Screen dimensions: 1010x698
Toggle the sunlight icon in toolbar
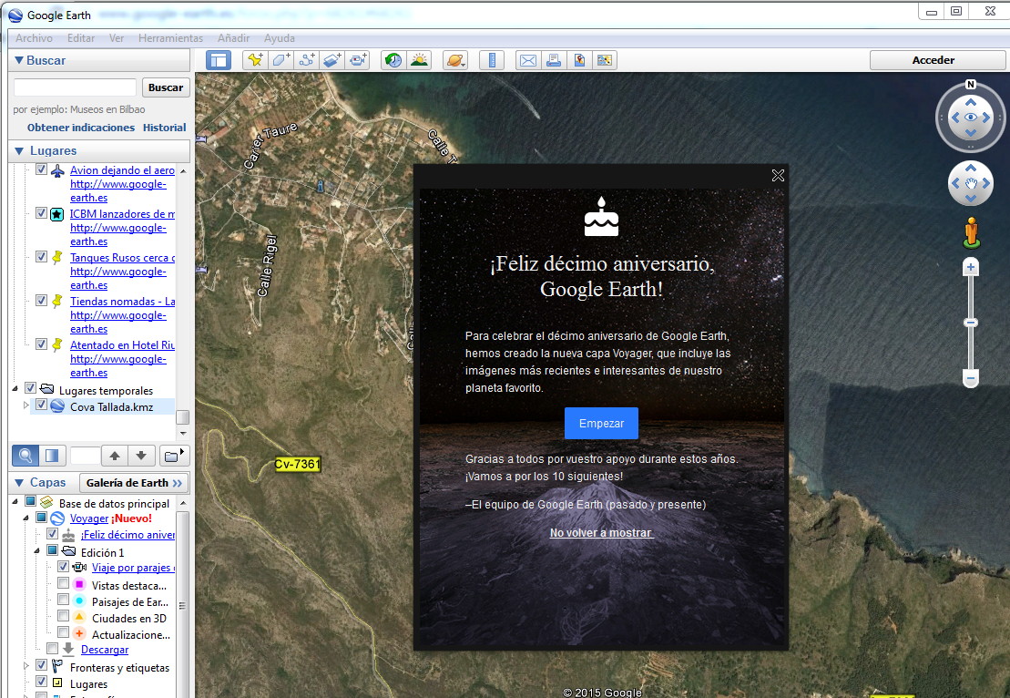click(419, 60)
